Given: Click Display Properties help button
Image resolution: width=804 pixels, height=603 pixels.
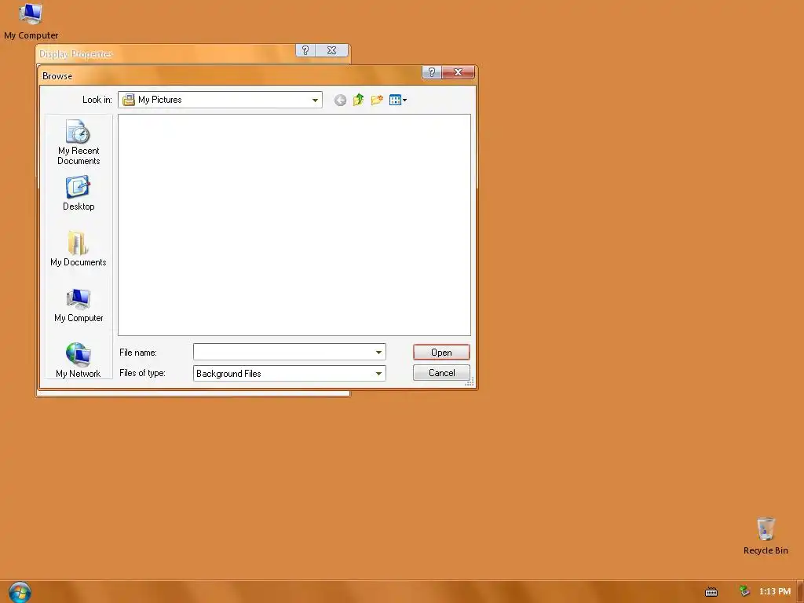Looking at the screenshot, I should (305, 50).
